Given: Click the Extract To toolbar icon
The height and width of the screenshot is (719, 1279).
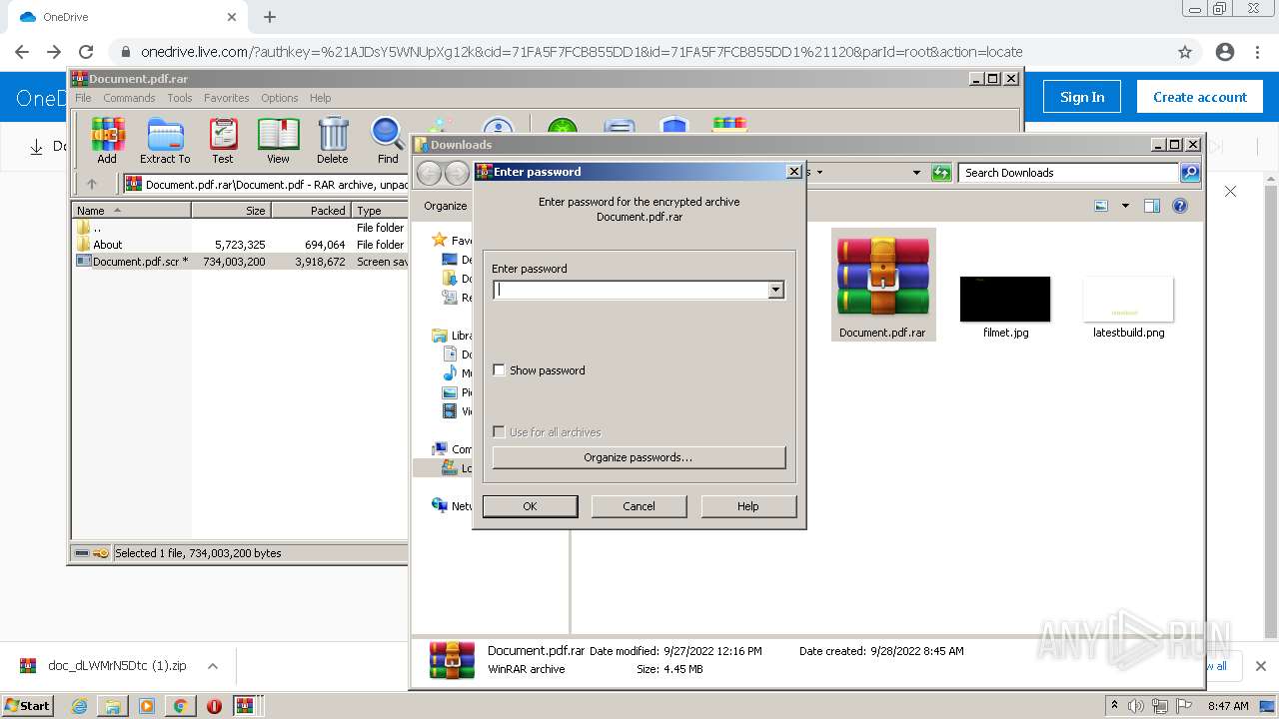Looking at the screenshot, I should tap(165, 140).
